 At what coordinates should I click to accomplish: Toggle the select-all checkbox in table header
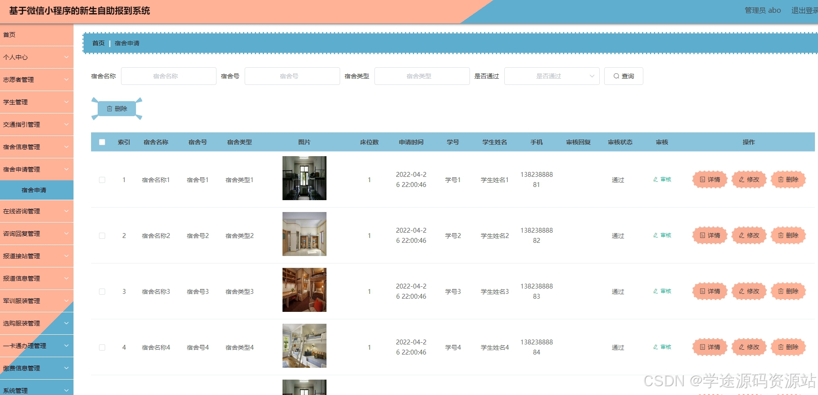(102, 142)
